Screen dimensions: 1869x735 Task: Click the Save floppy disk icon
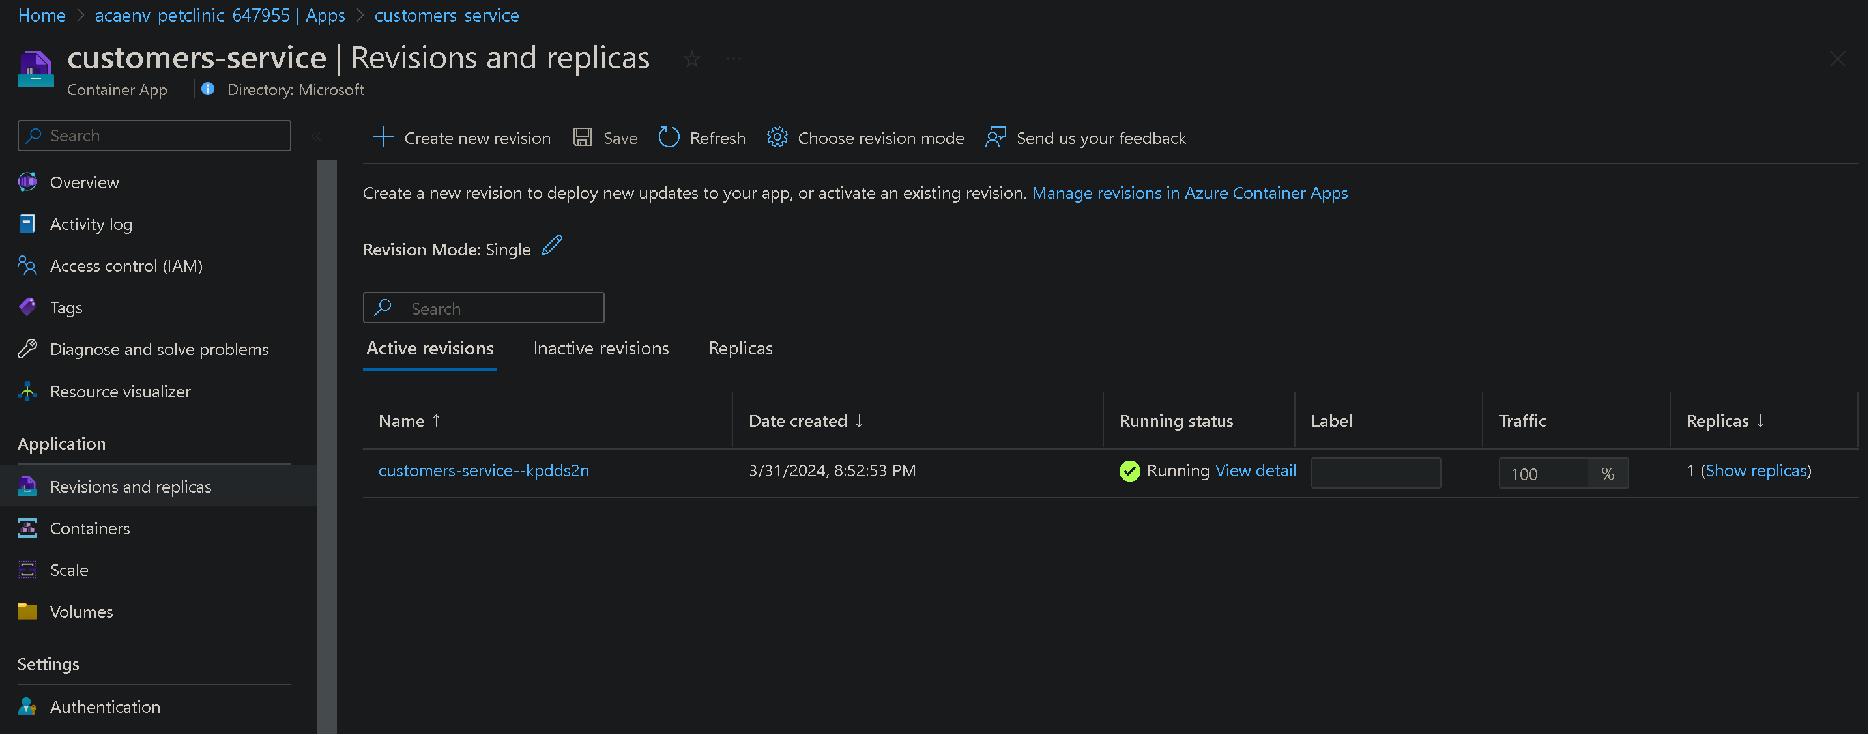[583, 137]
